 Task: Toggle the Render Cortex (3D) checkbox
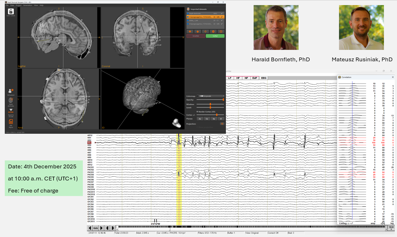[198, 112]
